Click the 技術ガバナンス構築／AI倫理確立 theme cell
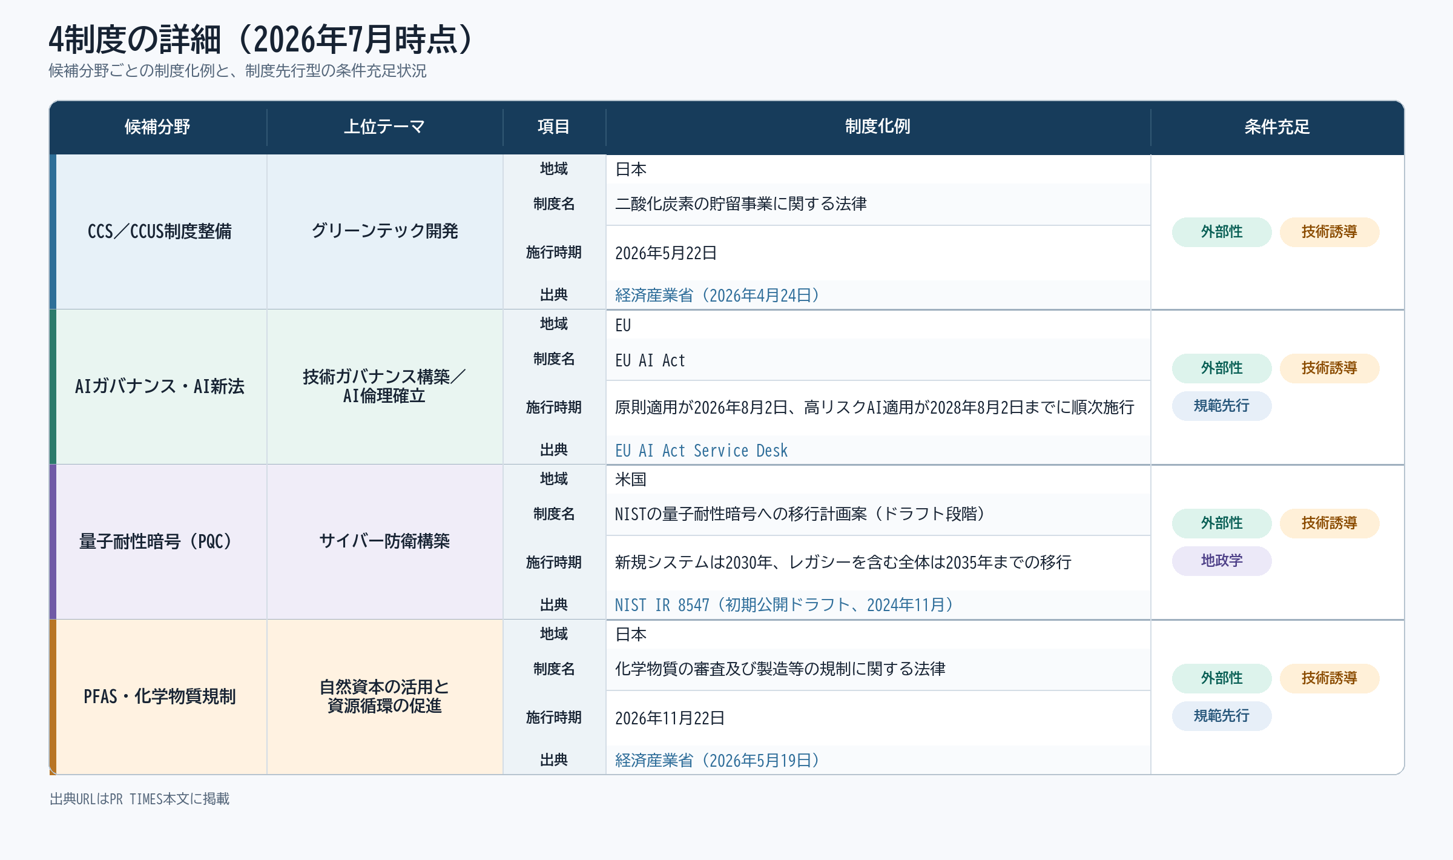Image resolution: width=1453 pixels, height=860 pixels. pyautogui.click(x=384, y=386)
